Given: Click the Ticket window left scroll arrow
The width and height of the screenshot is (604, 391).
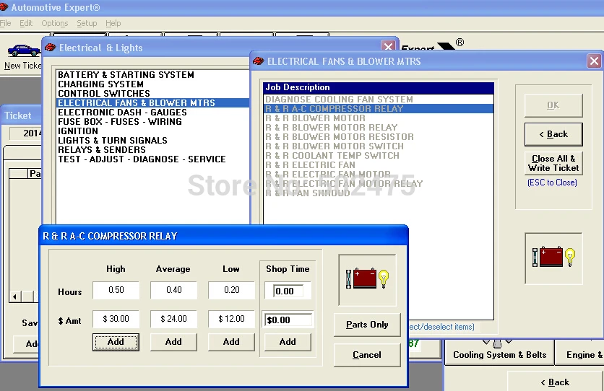Looking at the screenshot, I should pos(15,296).
